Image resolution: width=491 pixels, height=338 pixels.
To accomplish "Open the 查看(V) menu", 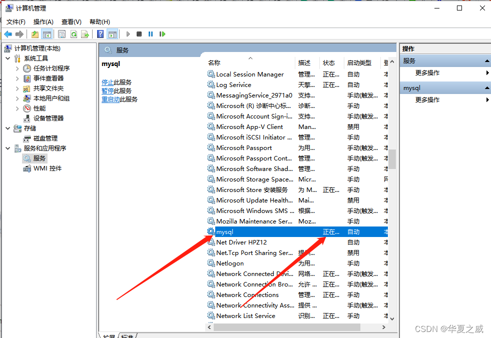I will point(71,21).
